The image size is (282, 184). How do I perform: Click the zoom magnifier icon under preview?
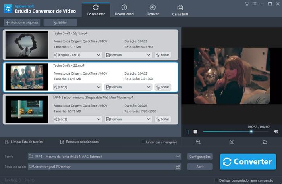198,142
